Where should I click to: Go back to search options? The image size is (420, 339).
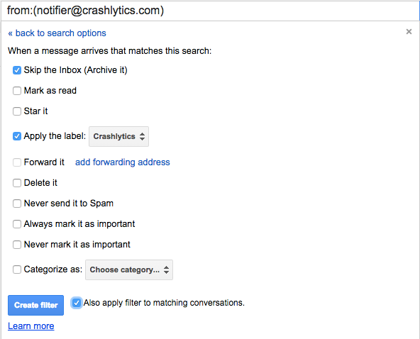point(57,33)
